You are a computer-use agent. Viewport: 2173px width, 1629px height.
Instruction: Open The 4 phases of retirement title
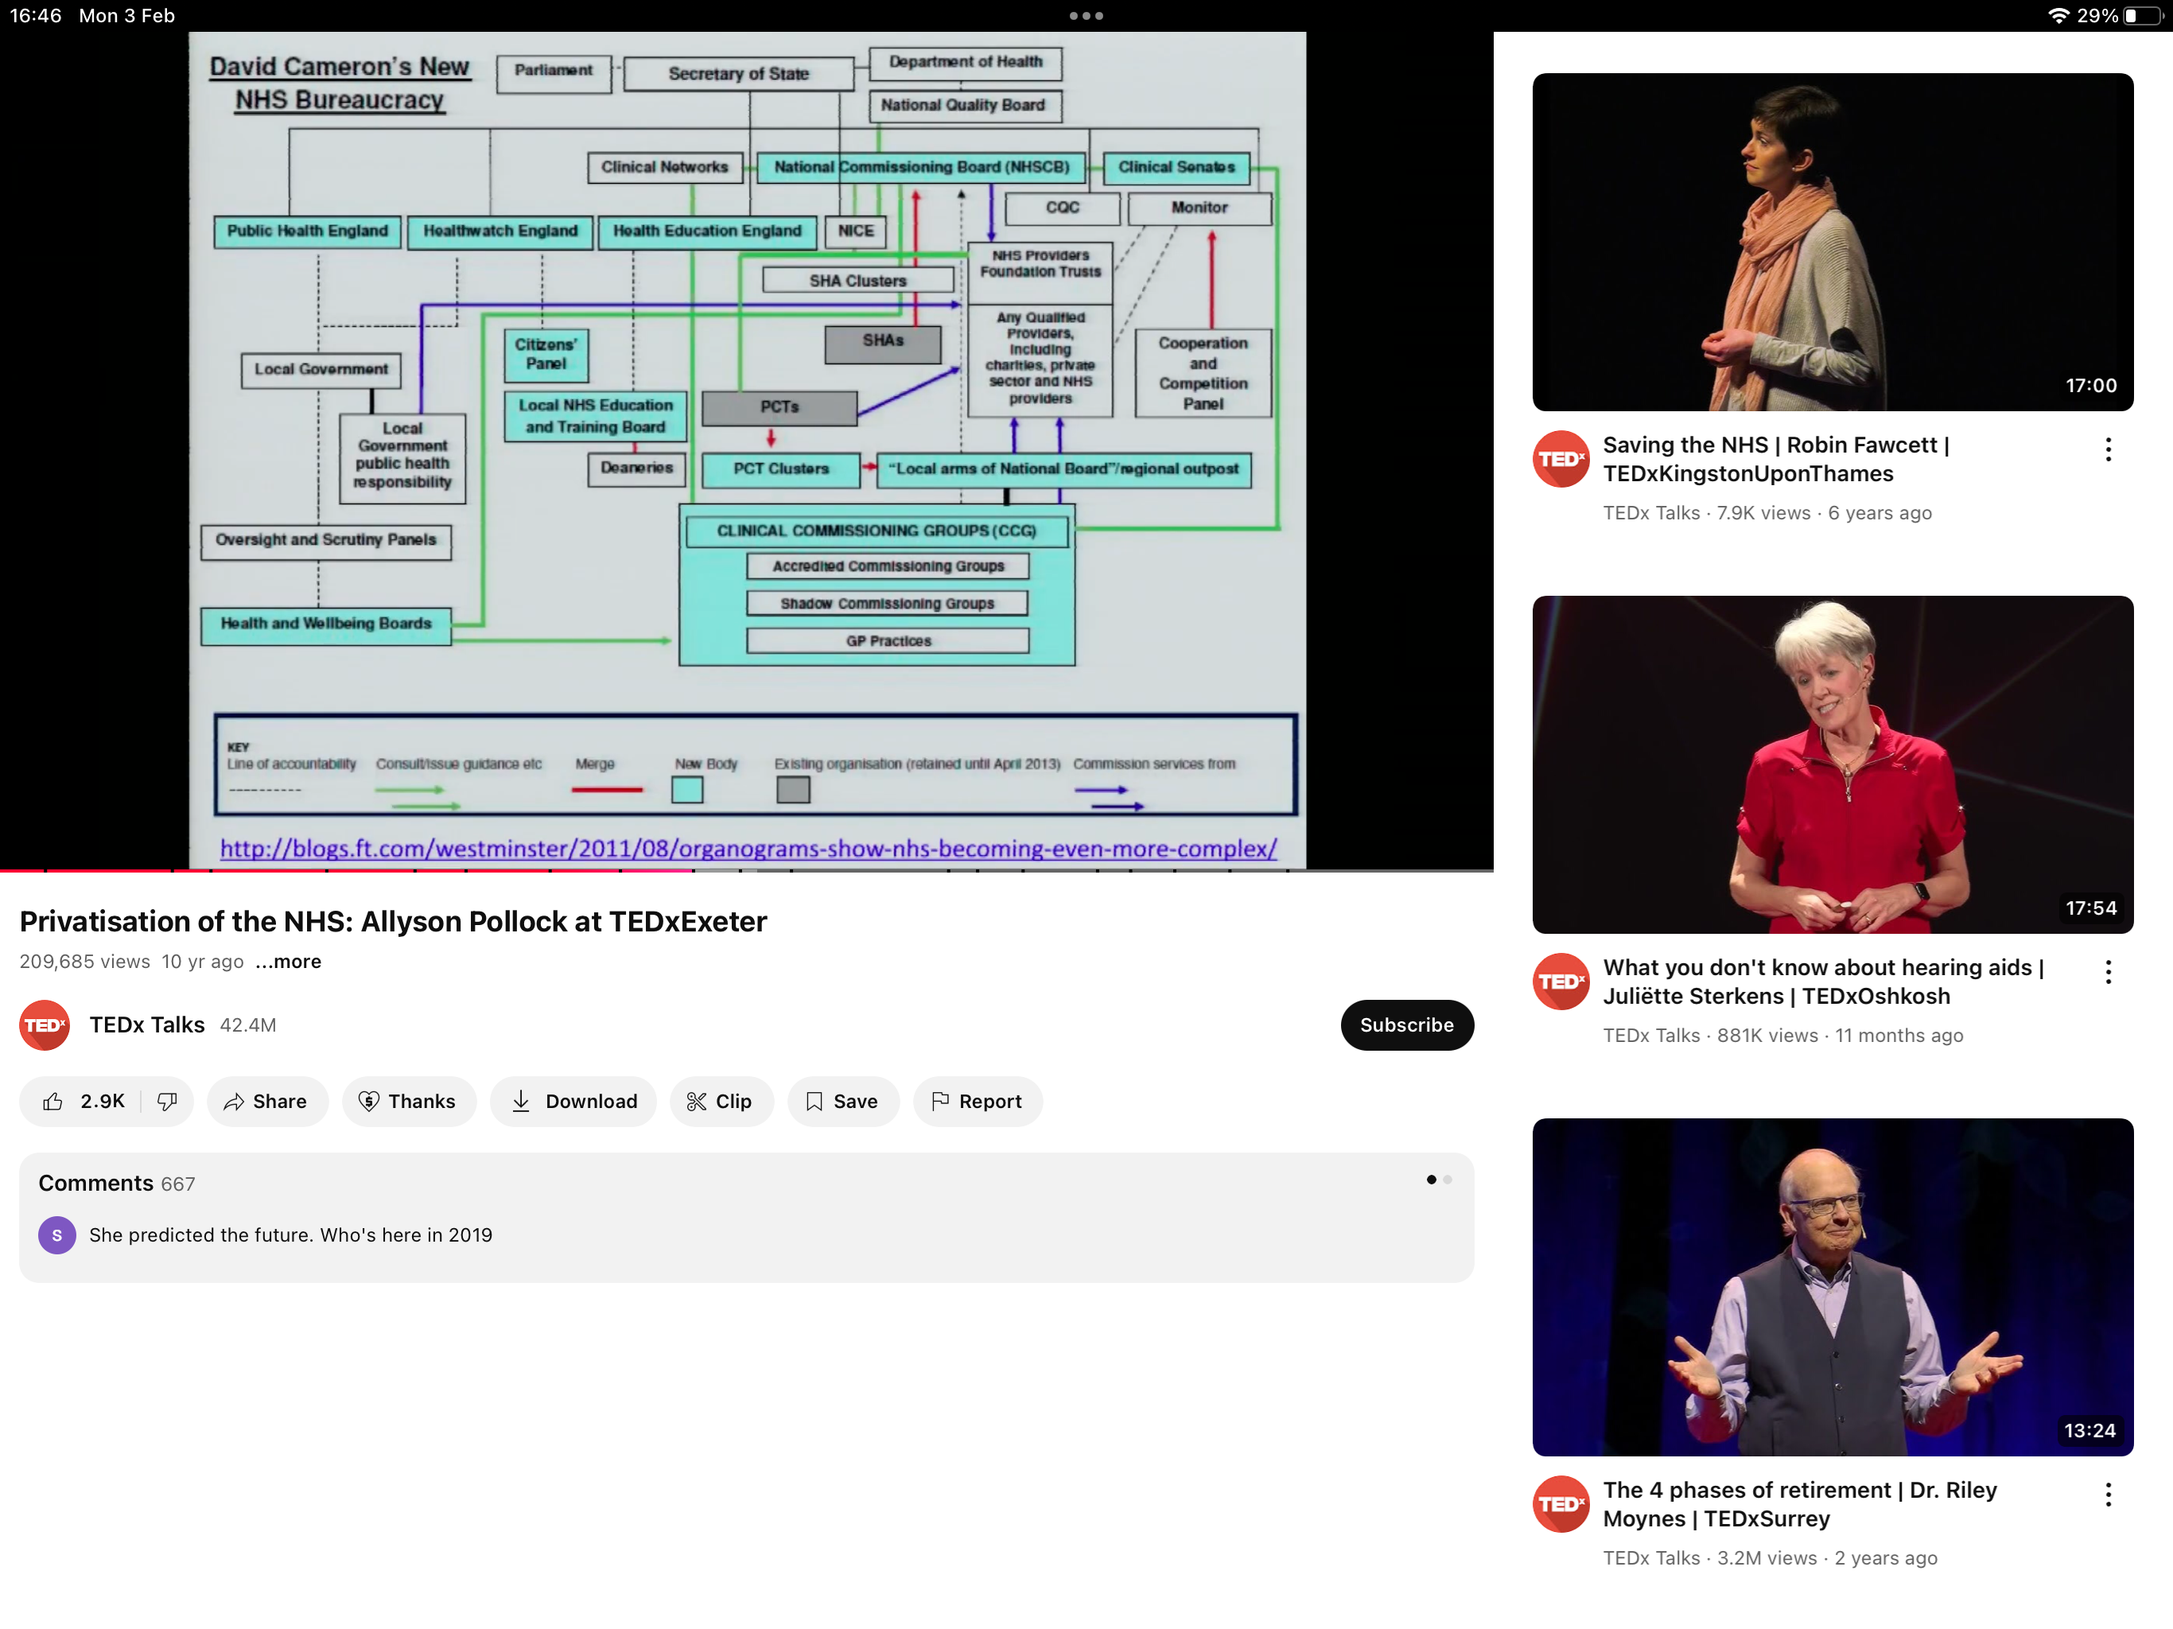[1800, 1504]
